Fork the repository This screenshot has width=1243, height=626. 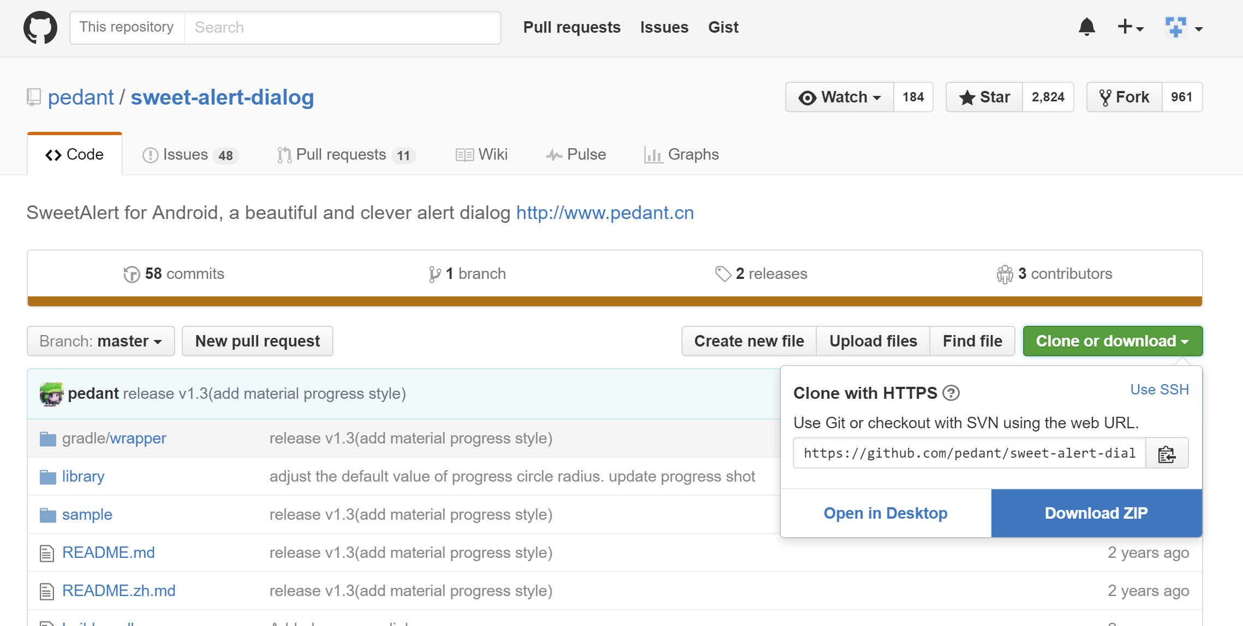(1124, 97)
